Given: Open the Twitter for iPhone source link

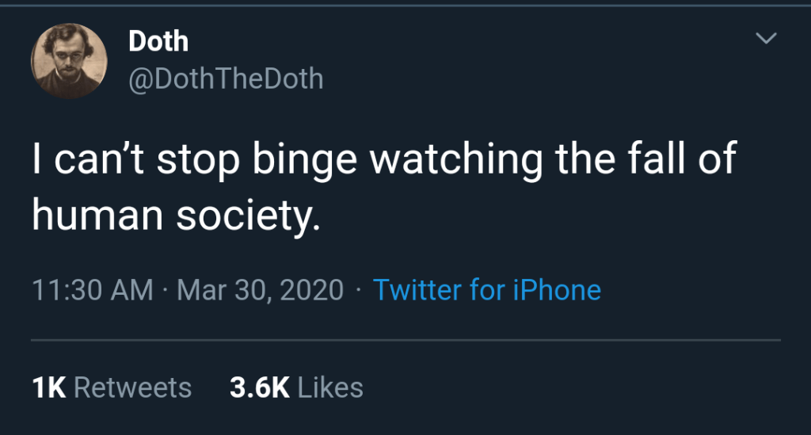Looking at the screenshot, I should 486,290.
